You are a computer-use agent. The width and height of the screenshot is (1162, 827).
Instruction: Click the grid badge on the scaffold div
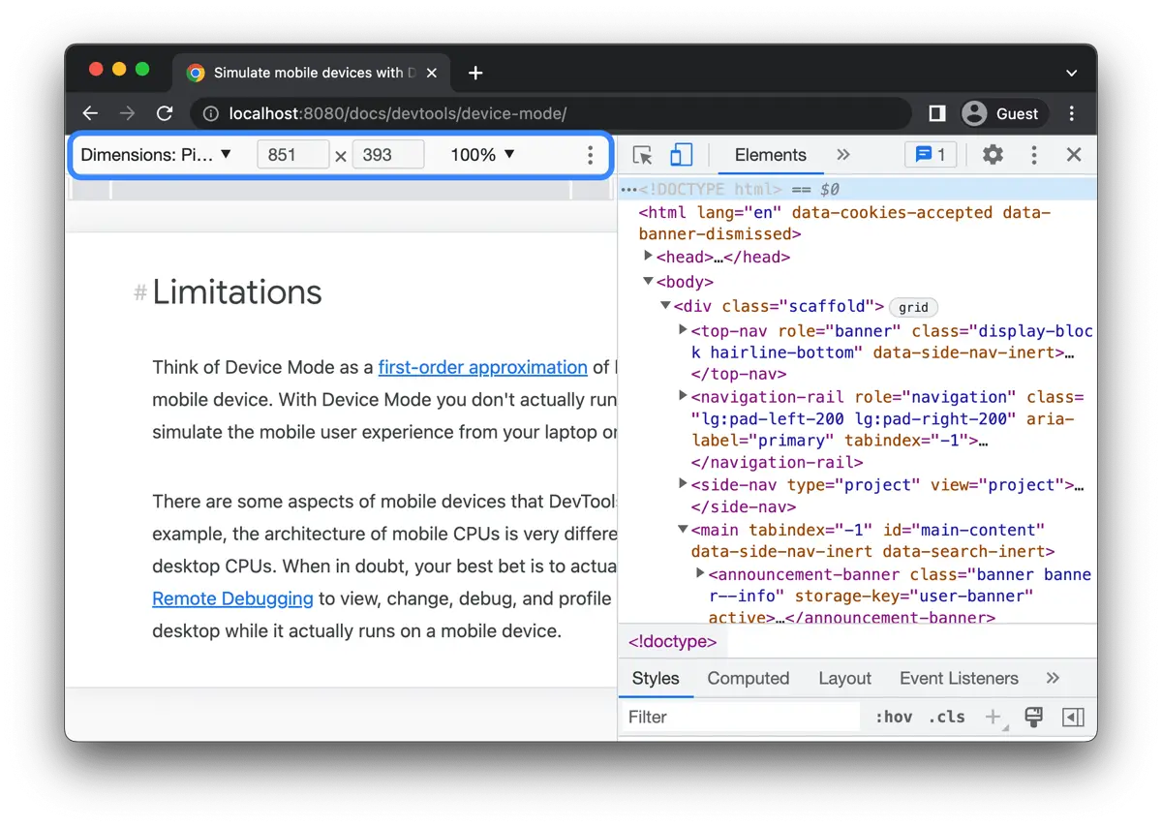pos(913,307)
